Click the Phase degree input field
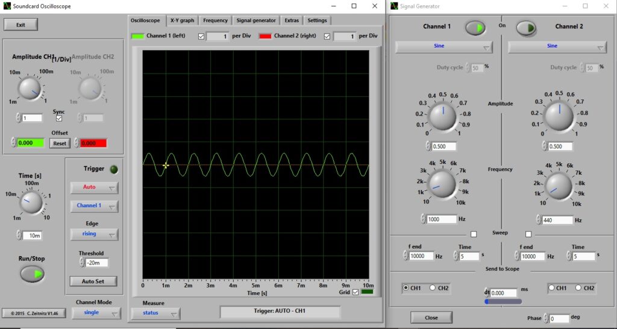 (x=560, y=318)
